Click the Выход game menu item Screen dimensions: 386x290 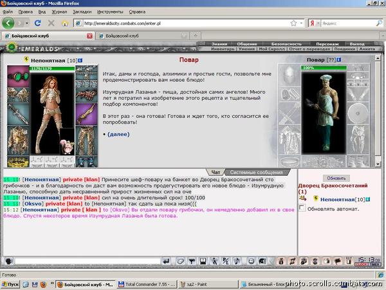[357, 44]
